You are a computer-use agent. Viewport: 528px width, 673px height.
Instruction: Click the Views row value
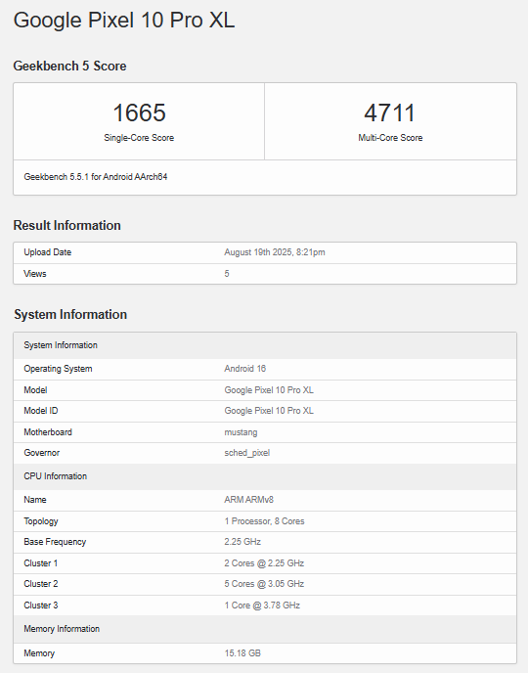coord(227,274)
